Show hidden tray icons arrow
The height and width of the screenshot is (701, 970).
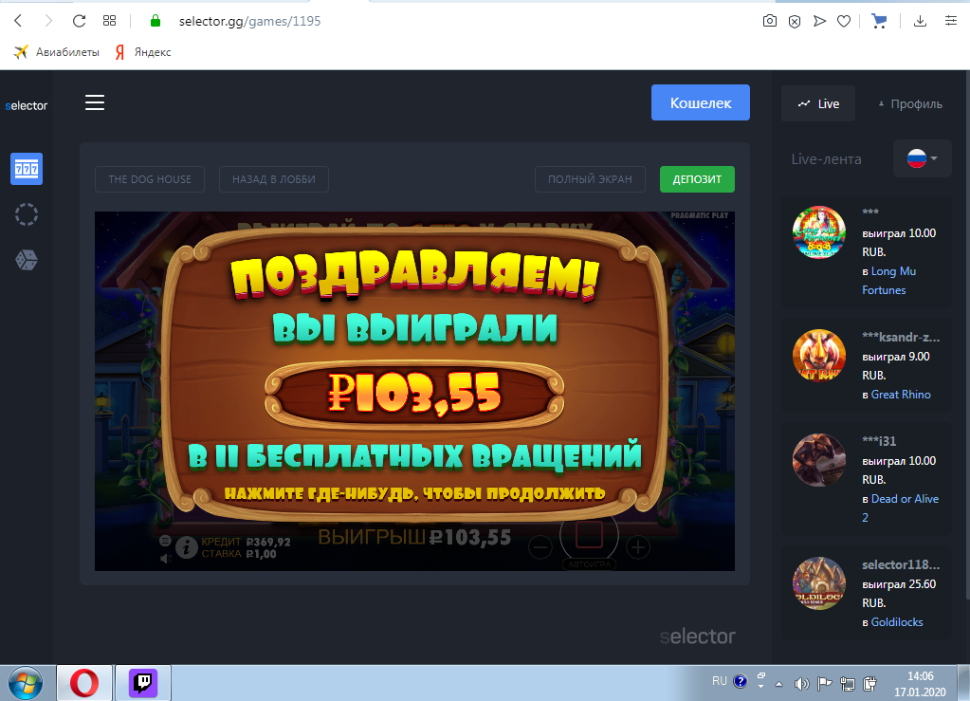(778, 684)
